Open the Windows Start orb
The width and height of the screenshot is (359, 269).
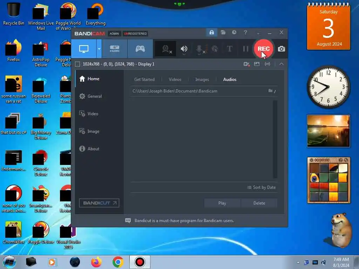(x=9, y=262)
